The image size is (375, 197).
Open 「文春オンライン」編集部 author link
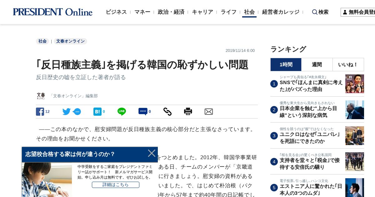pyautogui.click(x=73, y=96)
